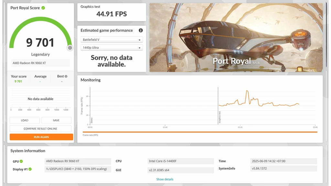This screenshot has width=331, height=186.
Task: Click the Monitoring section heading
Action: click(x=91, y=80)
